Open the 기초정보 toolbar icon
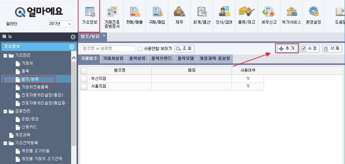This screenshot has height=164, width=345. point(89,11)
